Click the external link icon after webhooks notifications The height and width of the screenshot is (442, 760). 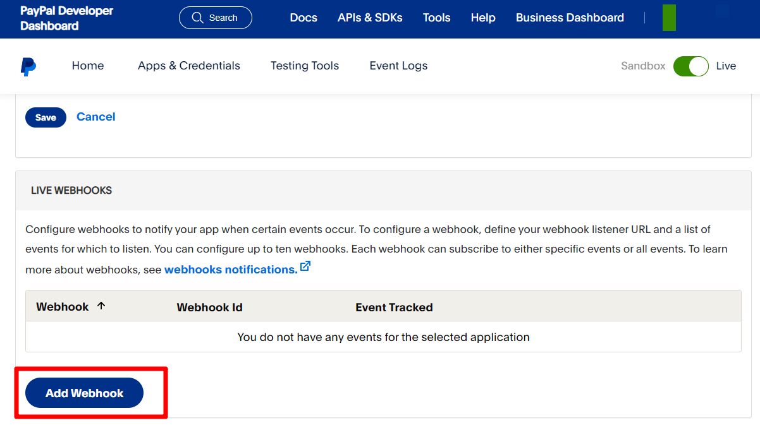305,266
